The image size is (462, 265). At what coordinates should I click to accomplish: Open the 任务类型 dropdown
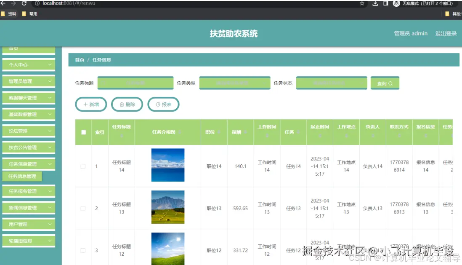(x=235, y=83)
